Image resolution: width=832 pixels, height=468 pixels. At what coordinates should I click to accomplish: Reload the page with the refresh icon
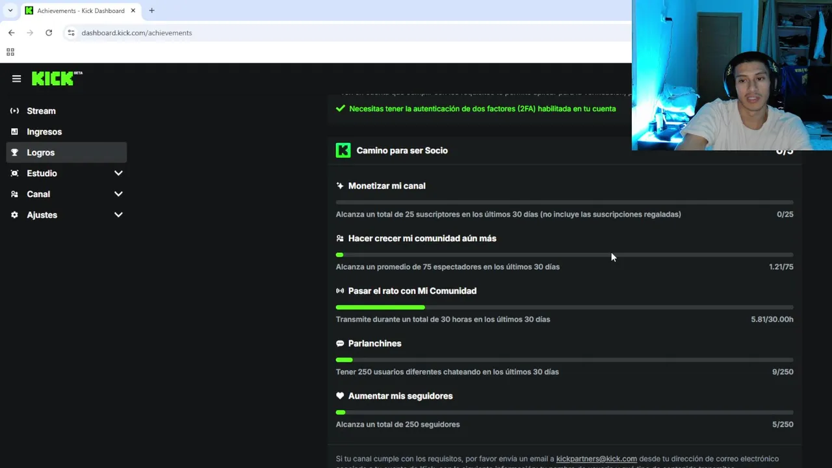click(49, 32)
